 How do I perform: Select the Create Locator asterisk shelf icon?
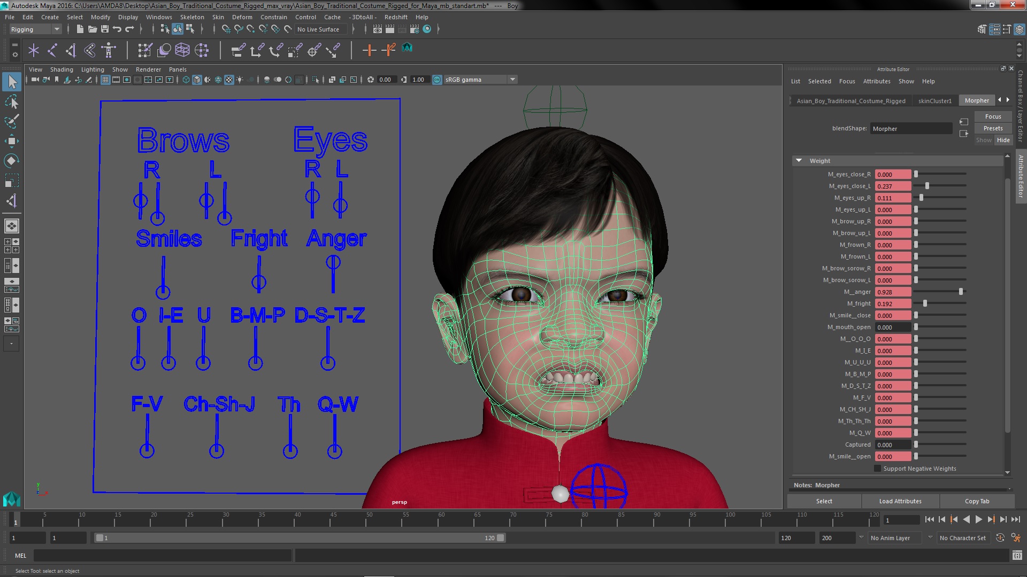pyautogui.click(x=34, y=50)
